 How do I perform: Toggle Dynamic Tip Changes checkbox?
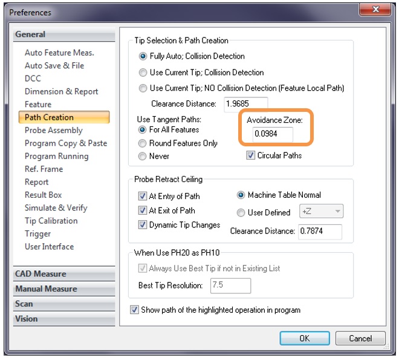[x=142, y=225]
